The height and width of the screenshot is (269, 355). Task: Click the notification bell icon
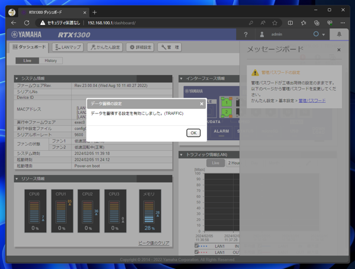(339, 35)
